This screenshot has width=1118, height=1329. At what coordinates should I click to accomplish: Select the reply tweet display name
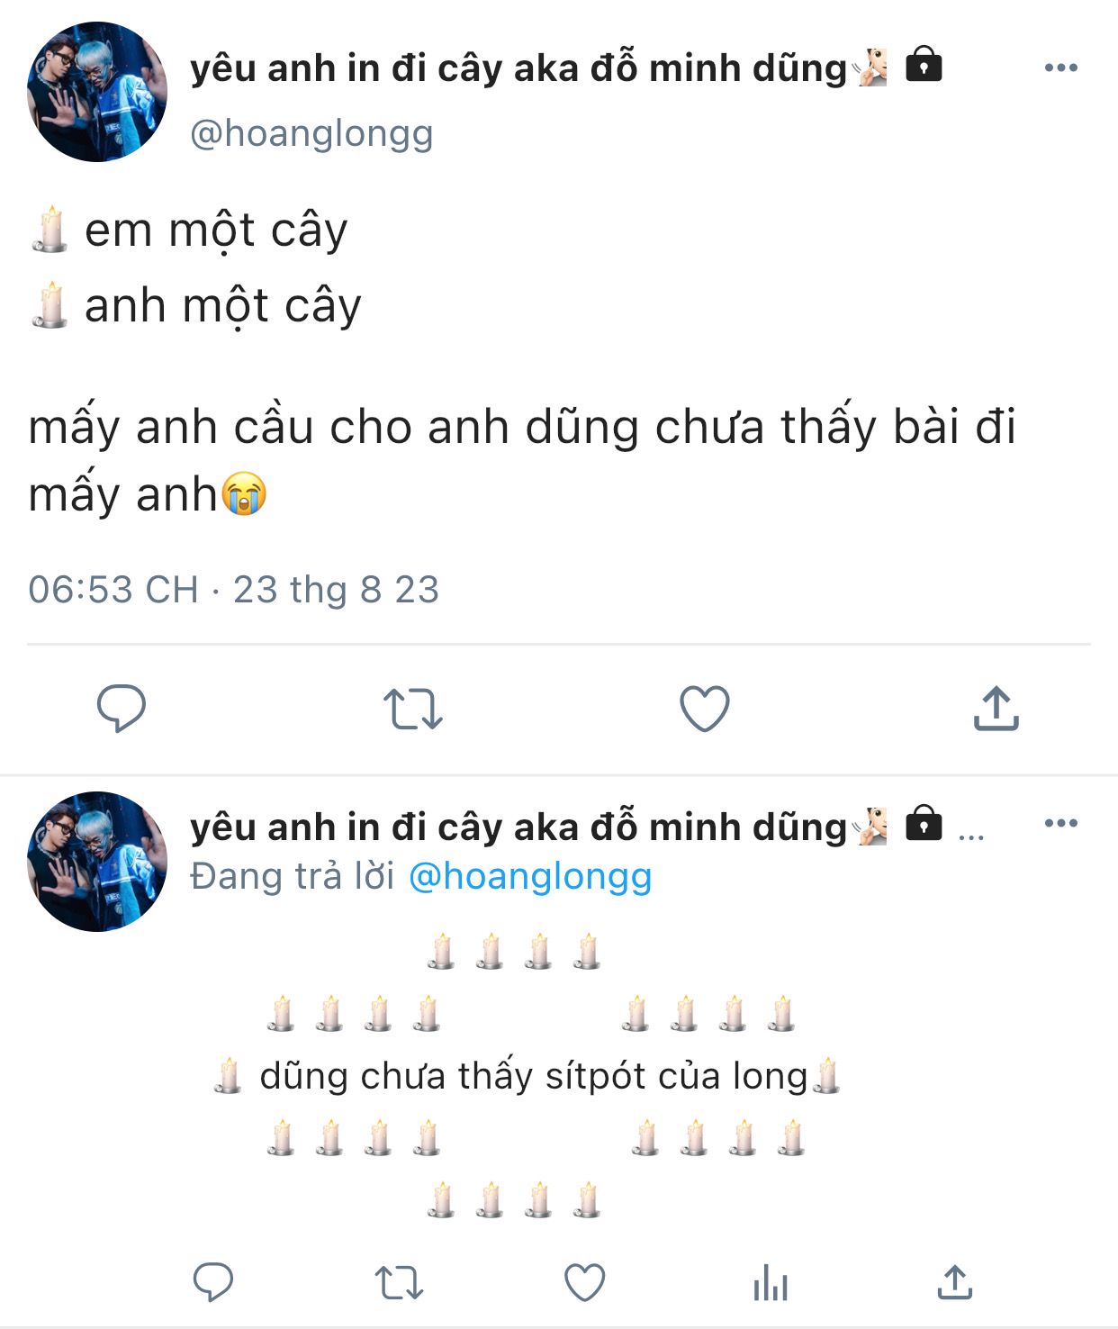[x=519, y=827]
